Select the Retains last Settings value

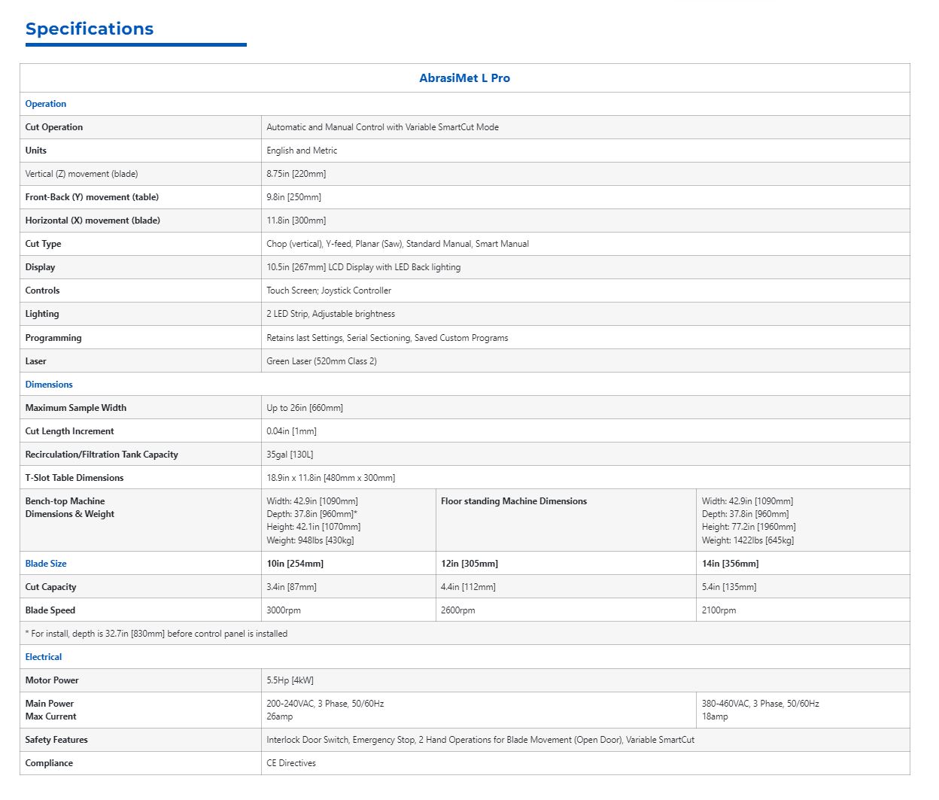coord(387,338)
